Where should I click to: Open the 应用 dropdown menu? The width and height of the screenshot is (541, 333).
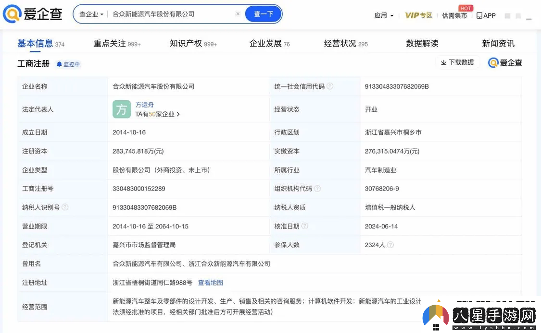point(384,15)
